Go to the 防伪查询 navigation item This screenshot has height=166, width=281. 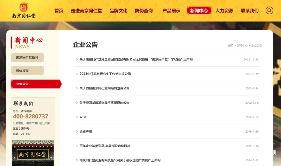pos(144,11)
